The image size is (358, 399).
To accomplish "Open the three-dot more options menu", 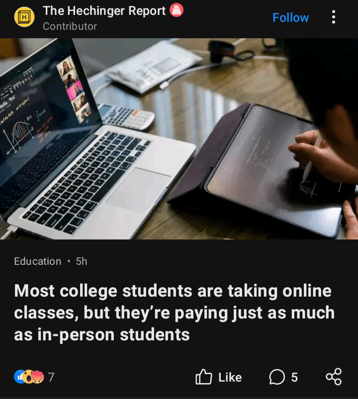I will pos(333,17).
